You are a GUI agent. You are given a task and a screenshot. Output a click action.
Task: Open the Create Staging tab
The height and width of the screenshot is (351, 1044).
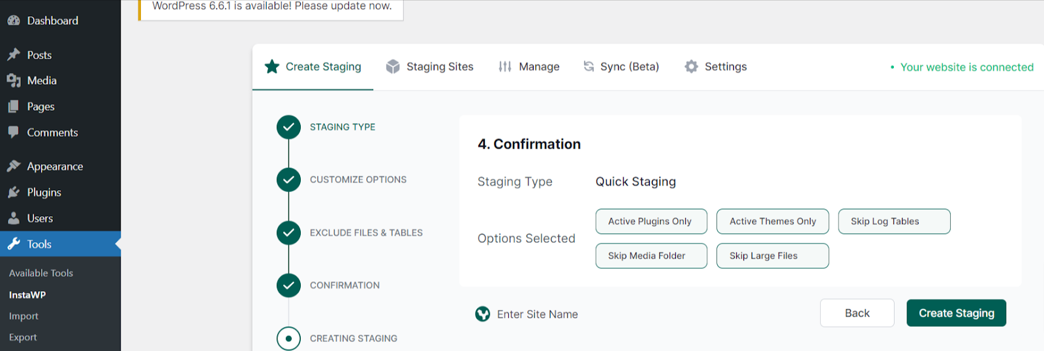[x=313, y=66]
